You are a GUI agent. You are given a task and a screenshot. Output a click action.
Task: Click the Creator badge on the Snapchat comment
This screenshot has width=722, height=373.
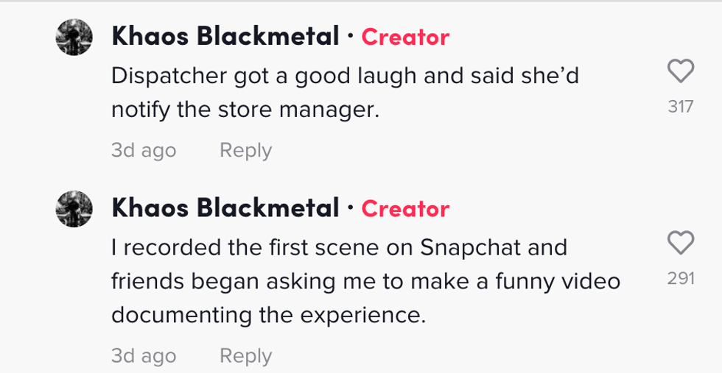coord(405,209)
